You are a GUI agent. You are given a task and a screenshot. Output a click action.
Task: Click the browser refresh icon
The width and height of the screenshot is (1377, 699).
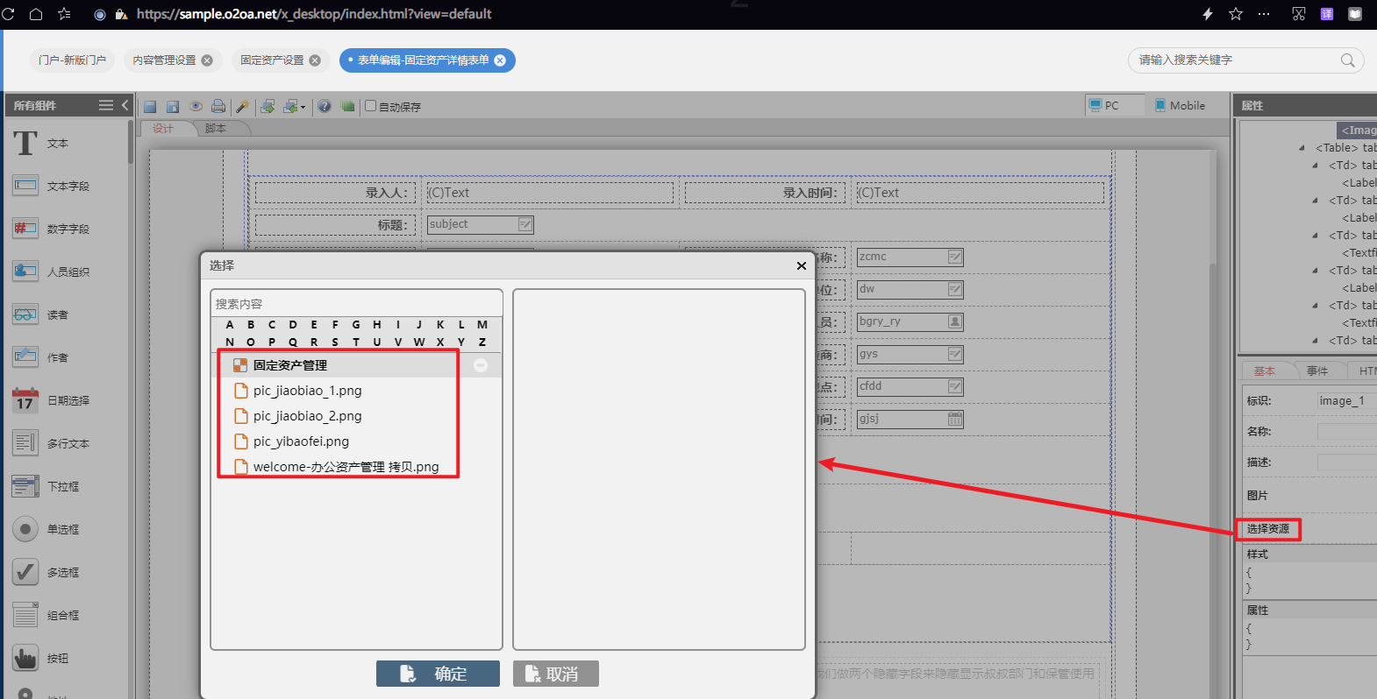tap(9, 14)
